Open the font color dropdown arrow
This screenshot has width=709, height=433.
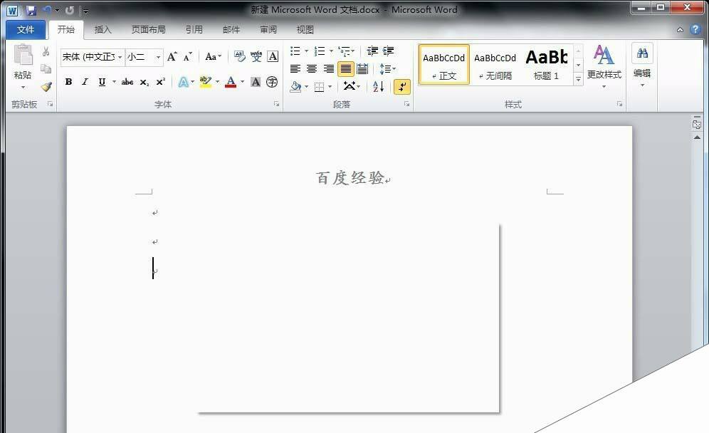242,82
